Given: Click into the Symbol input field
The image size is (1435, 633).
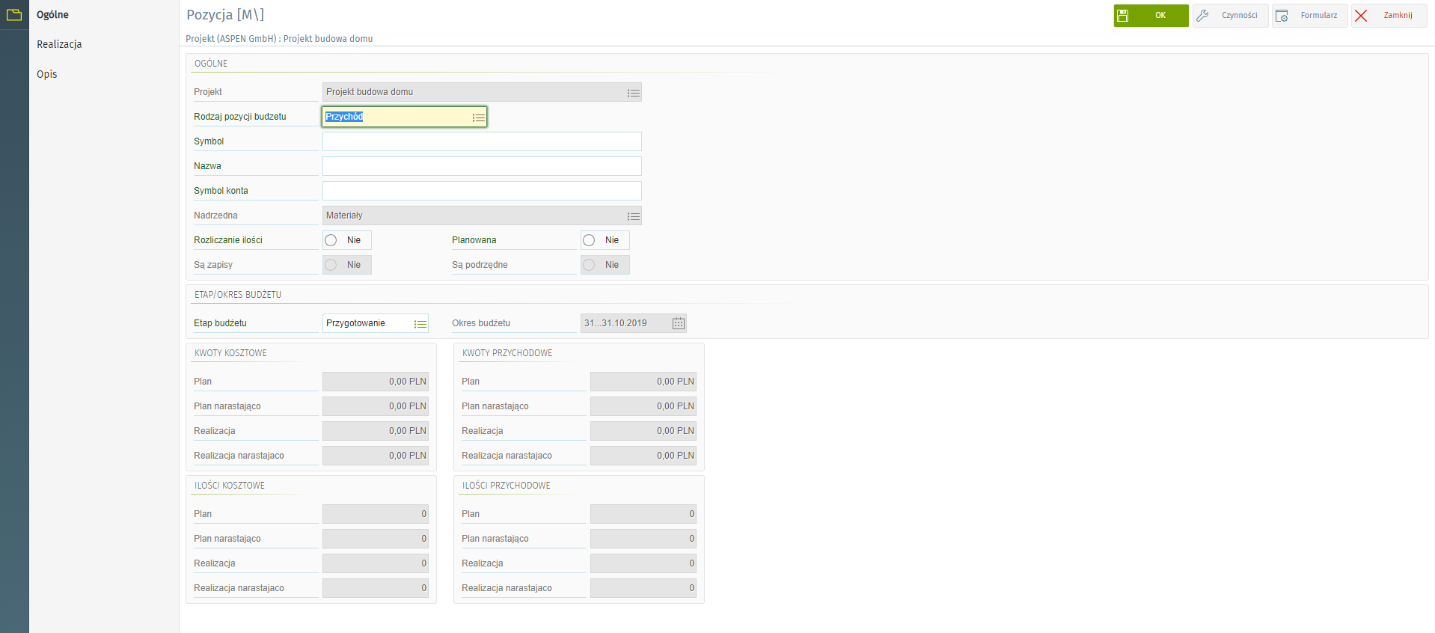Looking at the screenshot, I should (481, 141).
